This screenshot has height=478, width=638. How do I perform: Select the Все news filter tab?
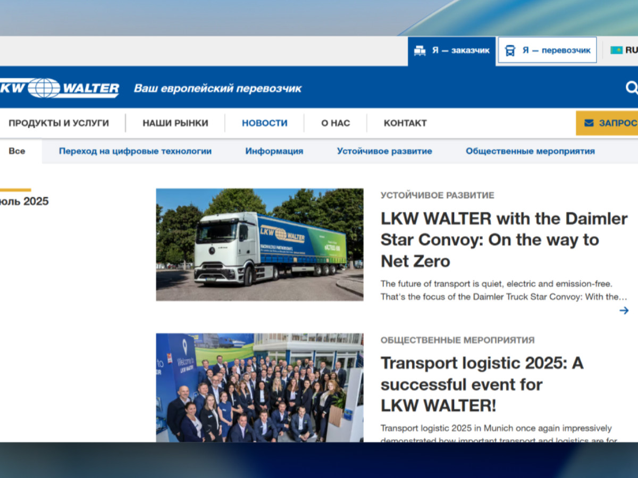pos(17,151)
